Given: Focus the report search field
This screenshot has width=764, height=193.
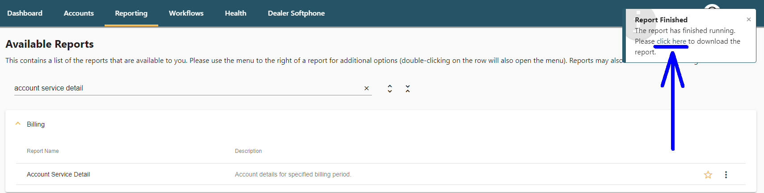Looking at the screenshot, I should coord(179,88).
